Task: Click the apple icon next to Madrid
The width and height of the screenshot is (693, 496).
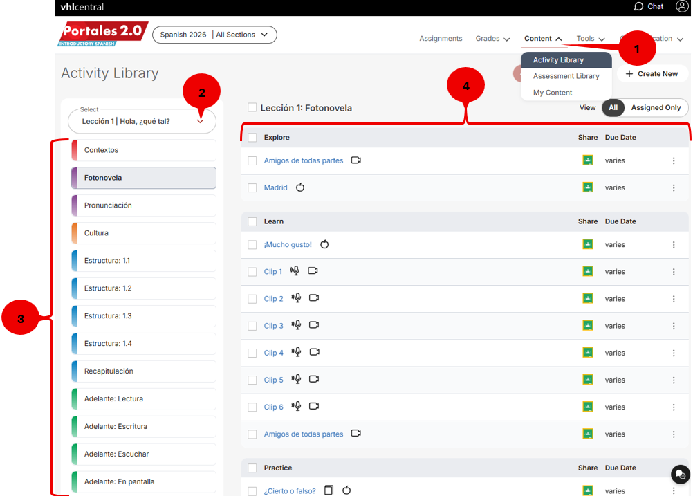Action: click(300, 187)
